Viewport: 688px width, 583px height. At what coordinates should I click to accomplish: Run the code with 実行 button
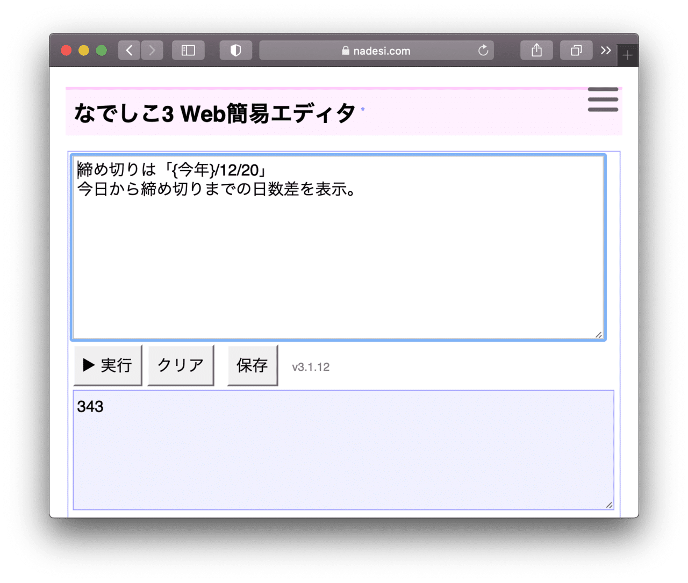[x=108, y=365]
